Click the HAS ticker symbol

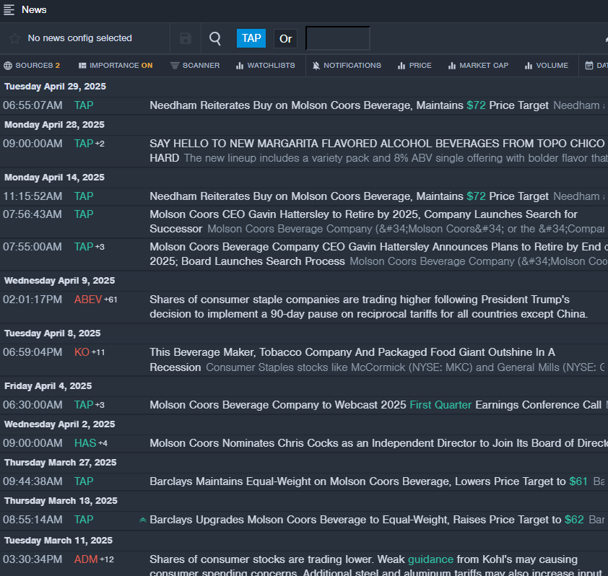click(85, 443)
